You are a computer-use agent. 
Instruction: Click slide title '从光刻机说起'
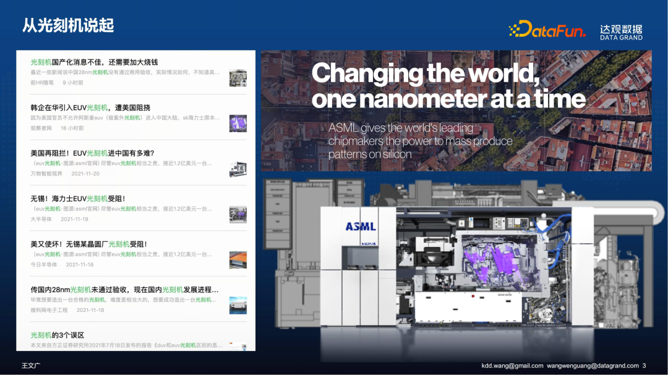pos(68,25)
